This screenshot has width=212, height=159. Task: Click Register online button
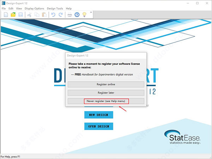tap(106, 84)
